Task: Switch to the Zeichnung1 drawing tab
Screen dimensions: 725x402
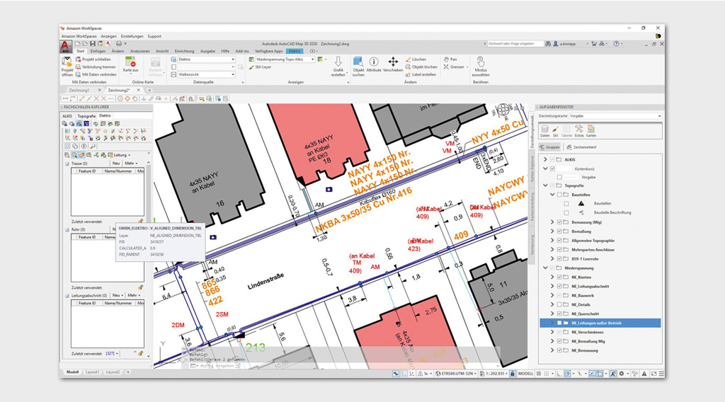Action: click(x=80, y=91)
